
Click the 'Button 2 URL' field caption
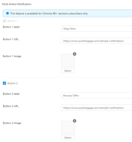coord(11,106)
